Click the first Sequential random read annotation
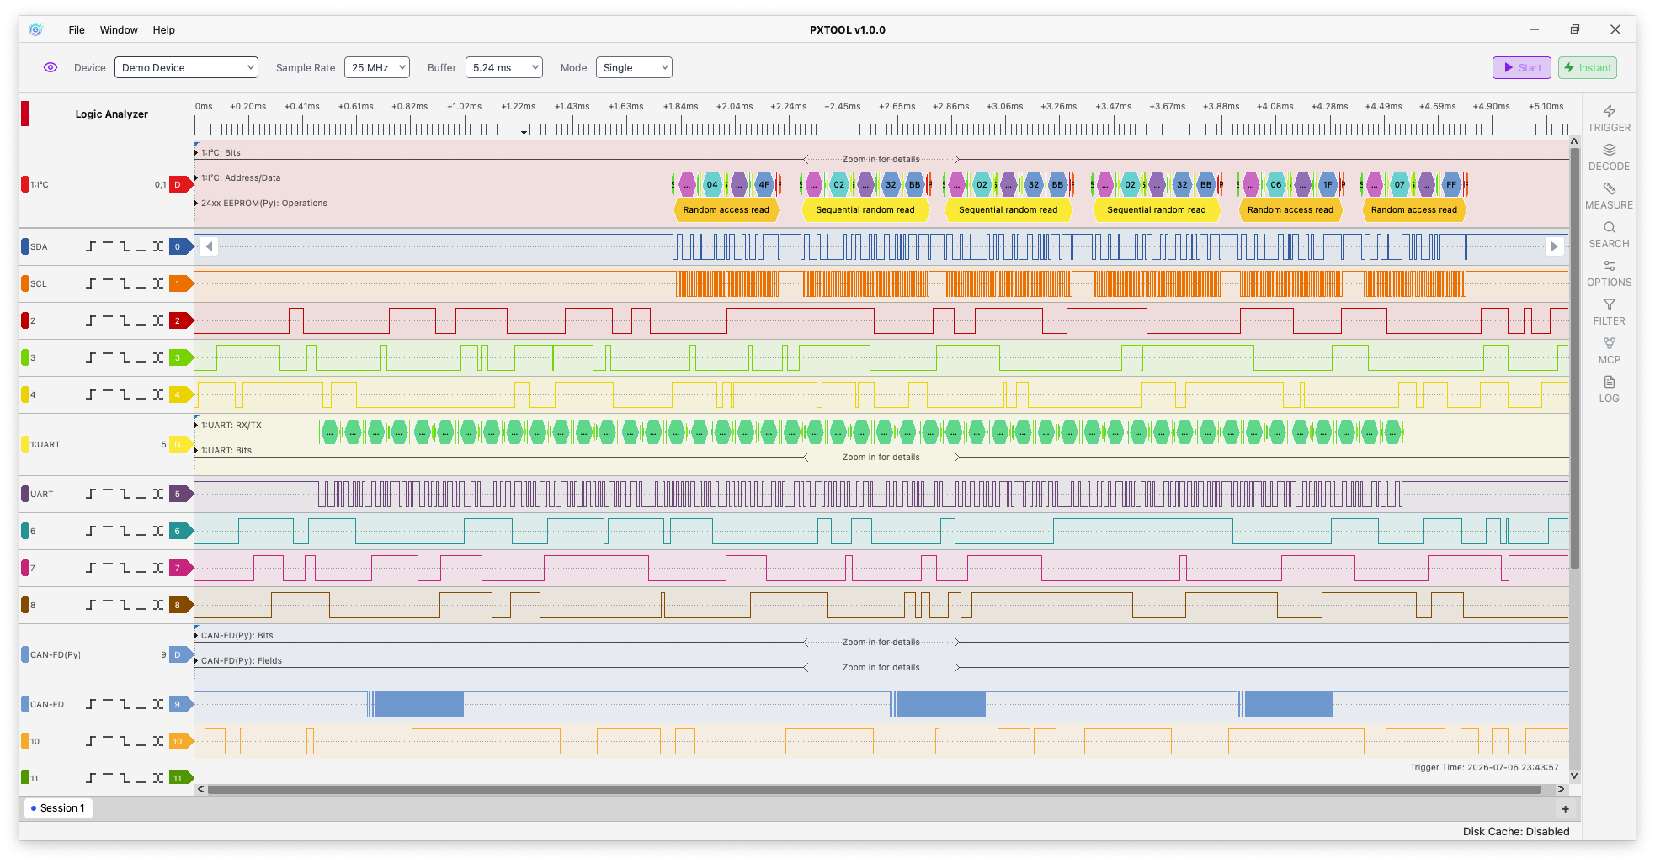 [865, 209]
